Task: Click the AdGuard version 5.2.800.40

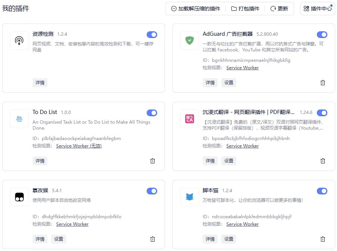Action: point(267,34)
